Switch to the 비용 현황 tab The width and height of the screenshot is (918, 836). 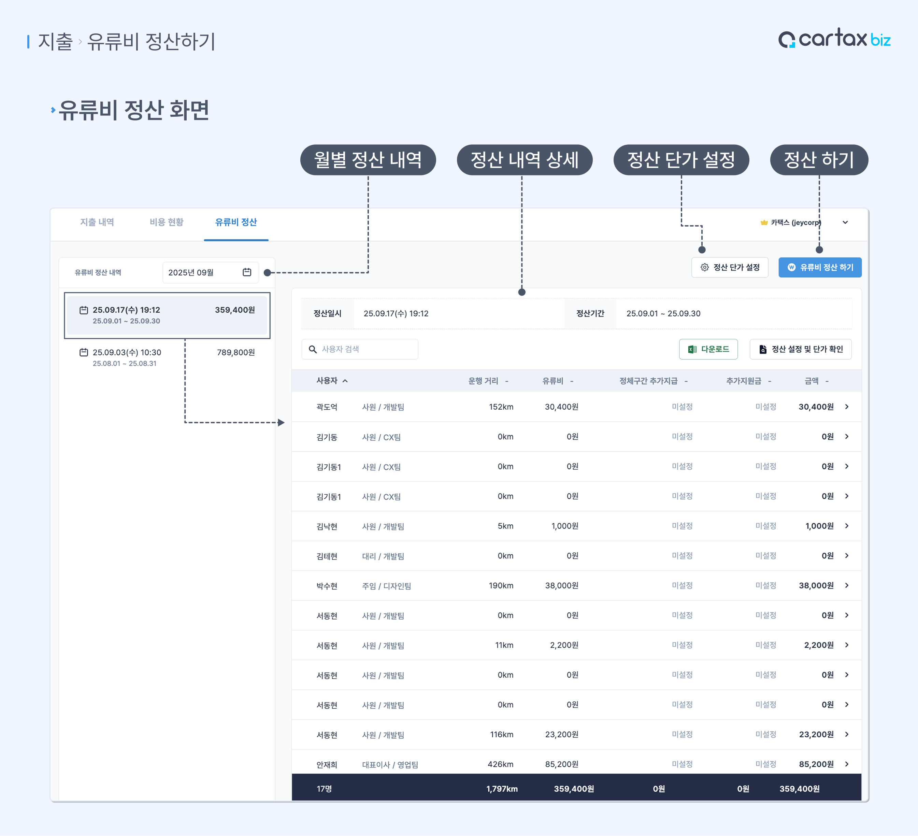click(x=167, y=222)
